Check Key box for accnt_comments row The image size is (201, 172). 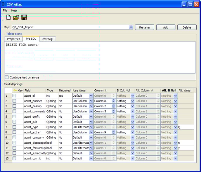point(14,111)
